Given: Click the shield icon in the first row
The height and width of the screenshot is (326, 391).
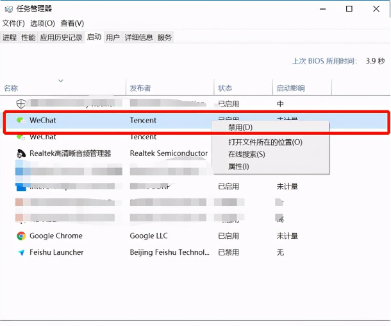Looking at the screenshot, I should pos(21,104).
